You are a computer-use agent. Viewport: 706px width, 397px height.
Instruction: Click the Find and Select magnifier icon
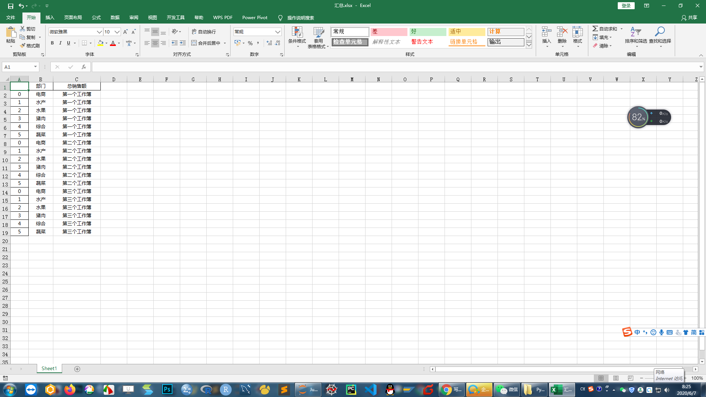click(660, 32)
